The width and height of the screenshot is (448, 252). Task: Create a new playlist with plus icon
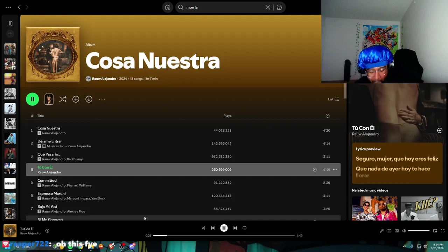(10, 34)
